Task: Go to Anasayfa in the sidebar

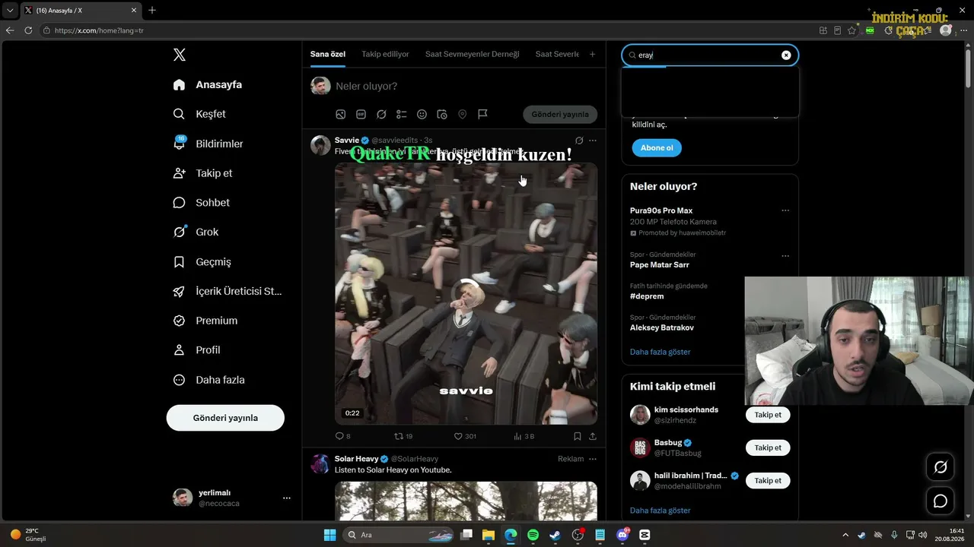Action: [x=208, y=84]
